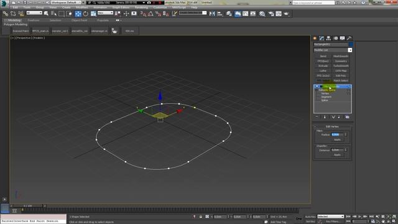Toggle the Window/Crossing selection icon
398x224 pixels.
(69, 14)
